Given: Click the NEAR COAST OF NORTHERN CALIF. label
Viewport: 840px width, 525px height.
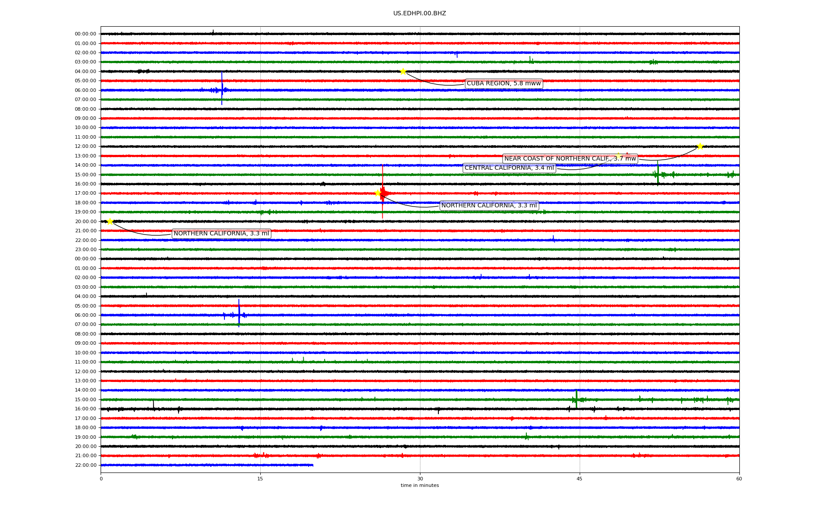Looking at the screenshot, I should (570, 159).
